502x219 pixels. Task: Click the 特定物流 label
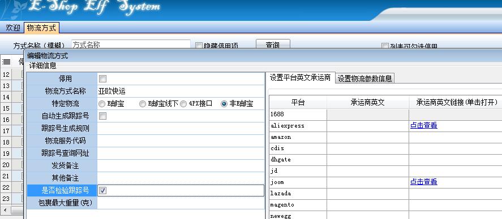(x=65, y=104)
